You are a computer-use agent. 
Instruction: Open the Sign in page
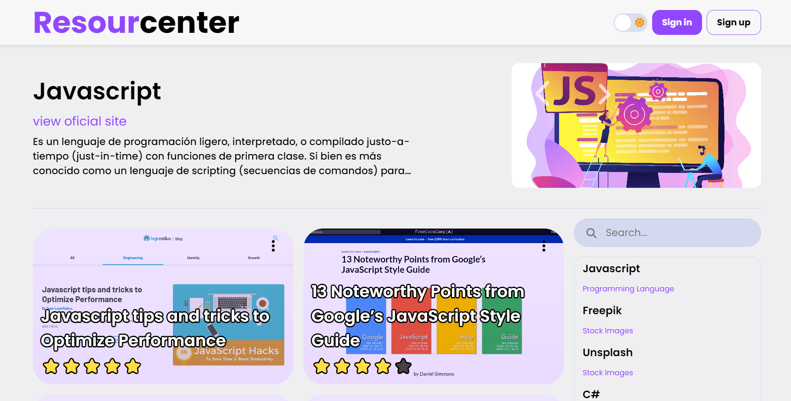[677, 22]
